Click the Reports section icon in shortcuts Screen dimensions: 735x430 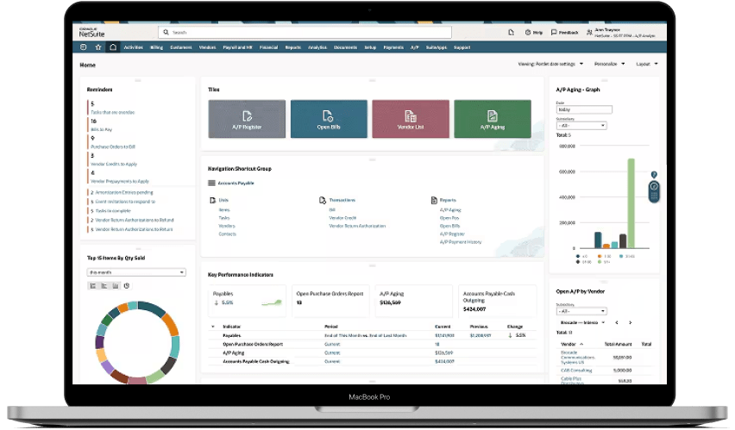click(x=434, y=201)
